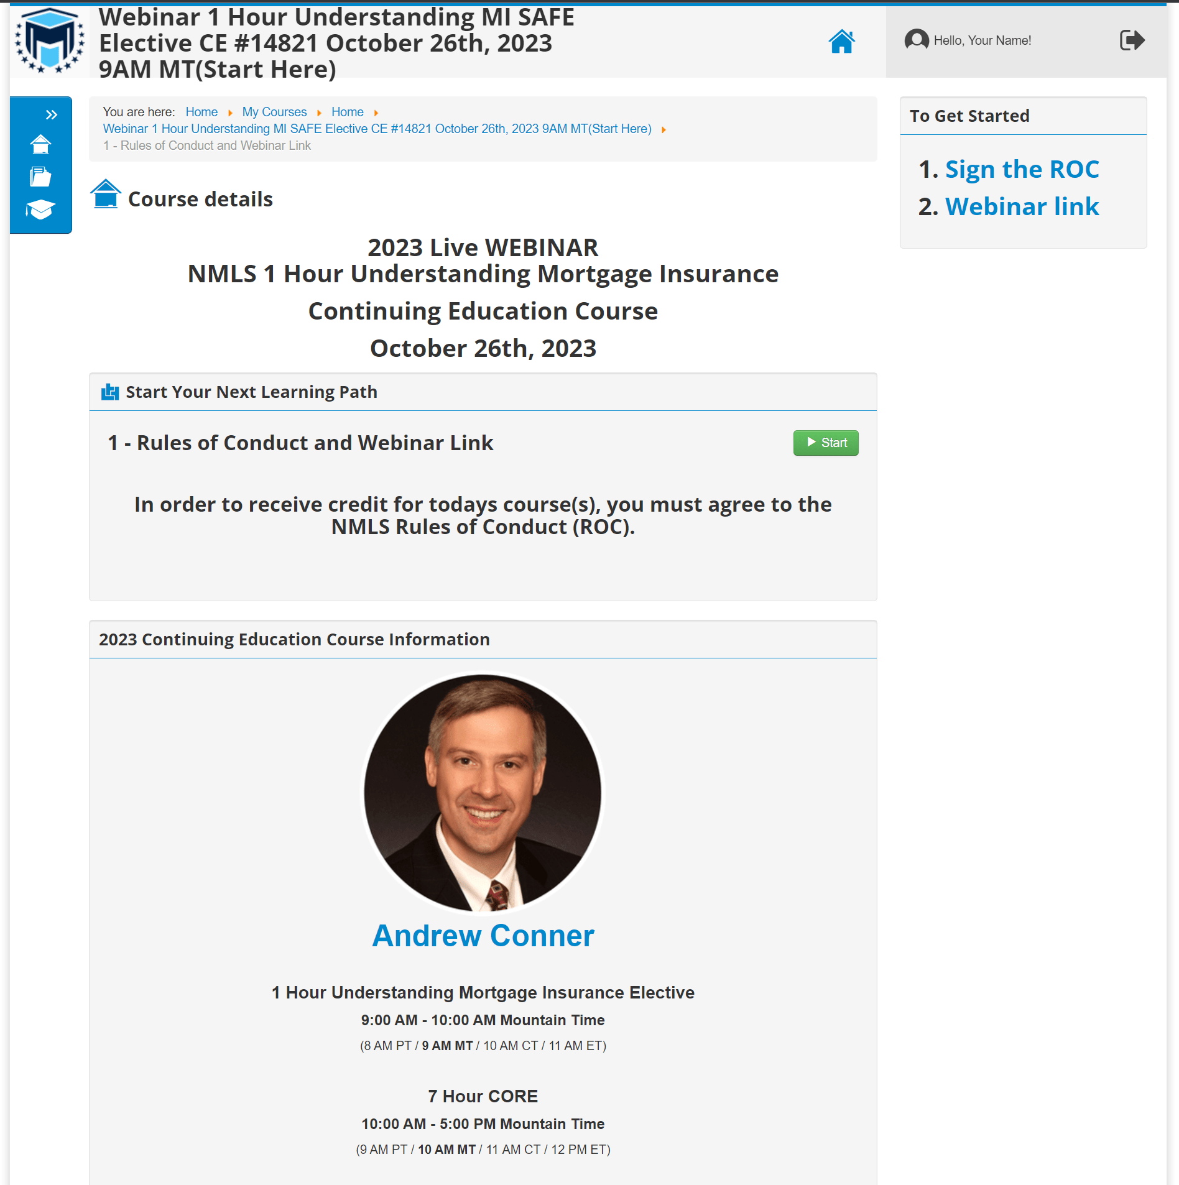Click the home icon in the top header
Screen dimensions: 1179x1185
[x=841, y=41]
